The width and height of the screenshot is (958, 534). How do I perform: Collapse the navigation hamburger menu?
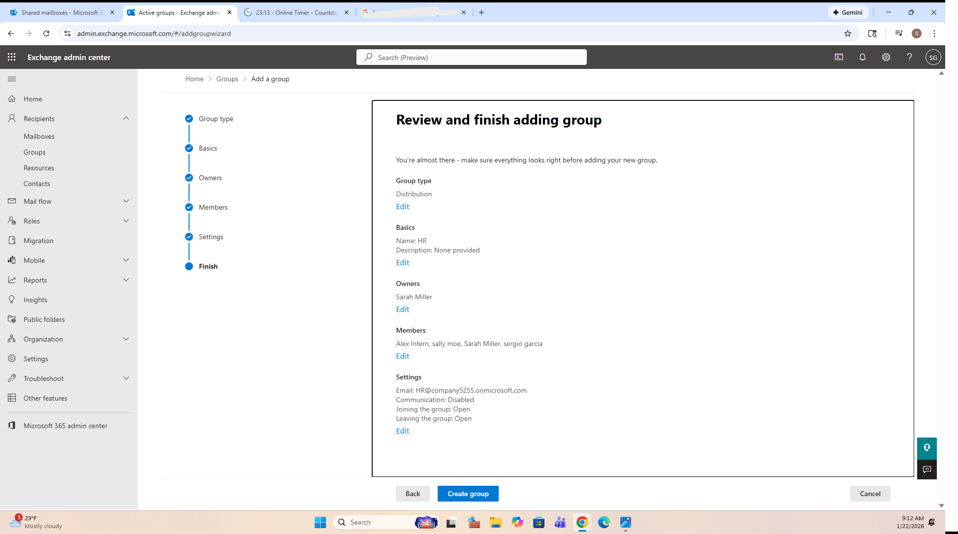click(x=12, y=79)
